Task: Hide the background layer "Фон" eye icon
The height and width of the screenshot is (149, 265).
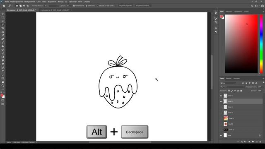Action: (x=221, y=135)
